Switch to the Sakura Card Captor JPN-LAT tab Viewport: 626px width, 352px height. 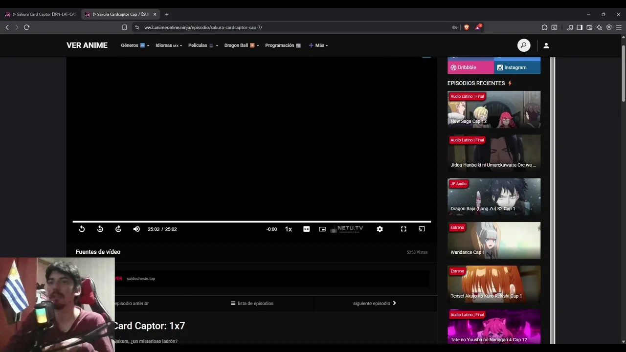tap(41, 14)
